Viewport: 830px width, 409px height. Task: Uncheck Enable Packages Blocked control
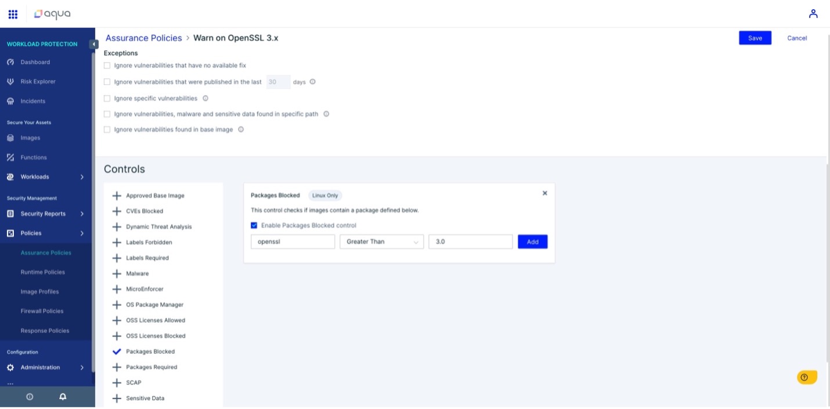click(254, 225)
